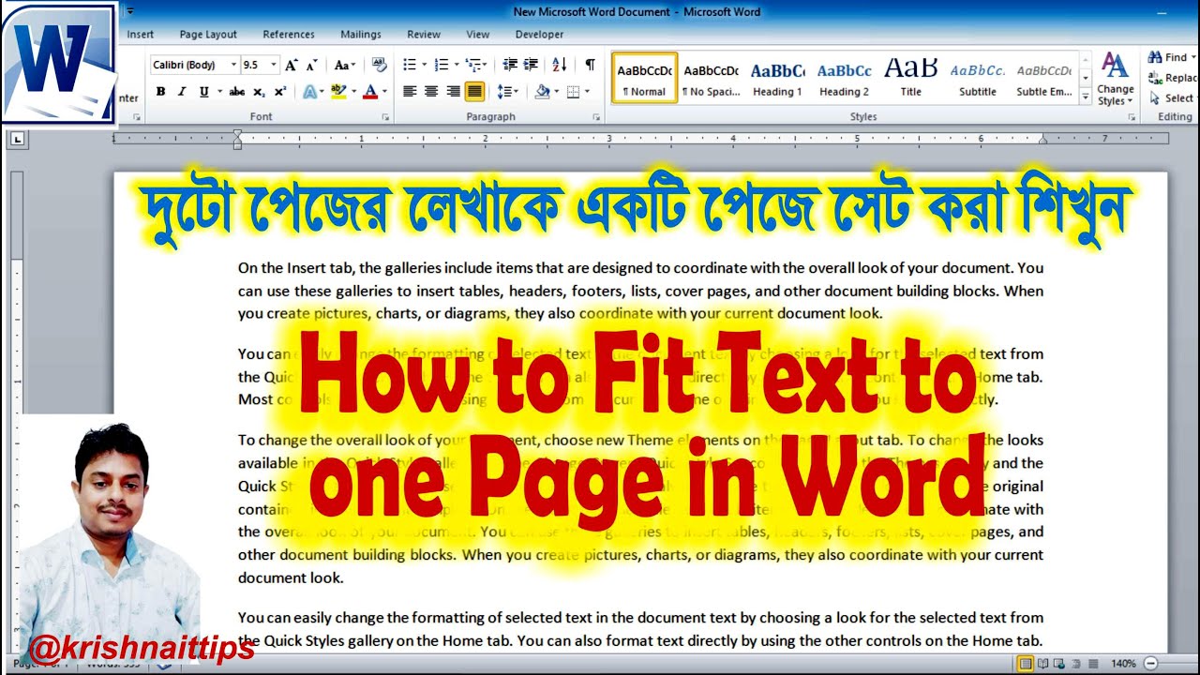Apply the Title style
This screenshot has height=675, width=1200.
(x=910, y=78)
